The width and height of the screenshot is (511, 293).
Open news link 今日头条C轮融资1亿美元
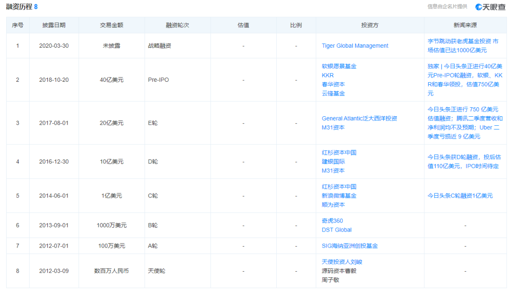pos(460,196)
